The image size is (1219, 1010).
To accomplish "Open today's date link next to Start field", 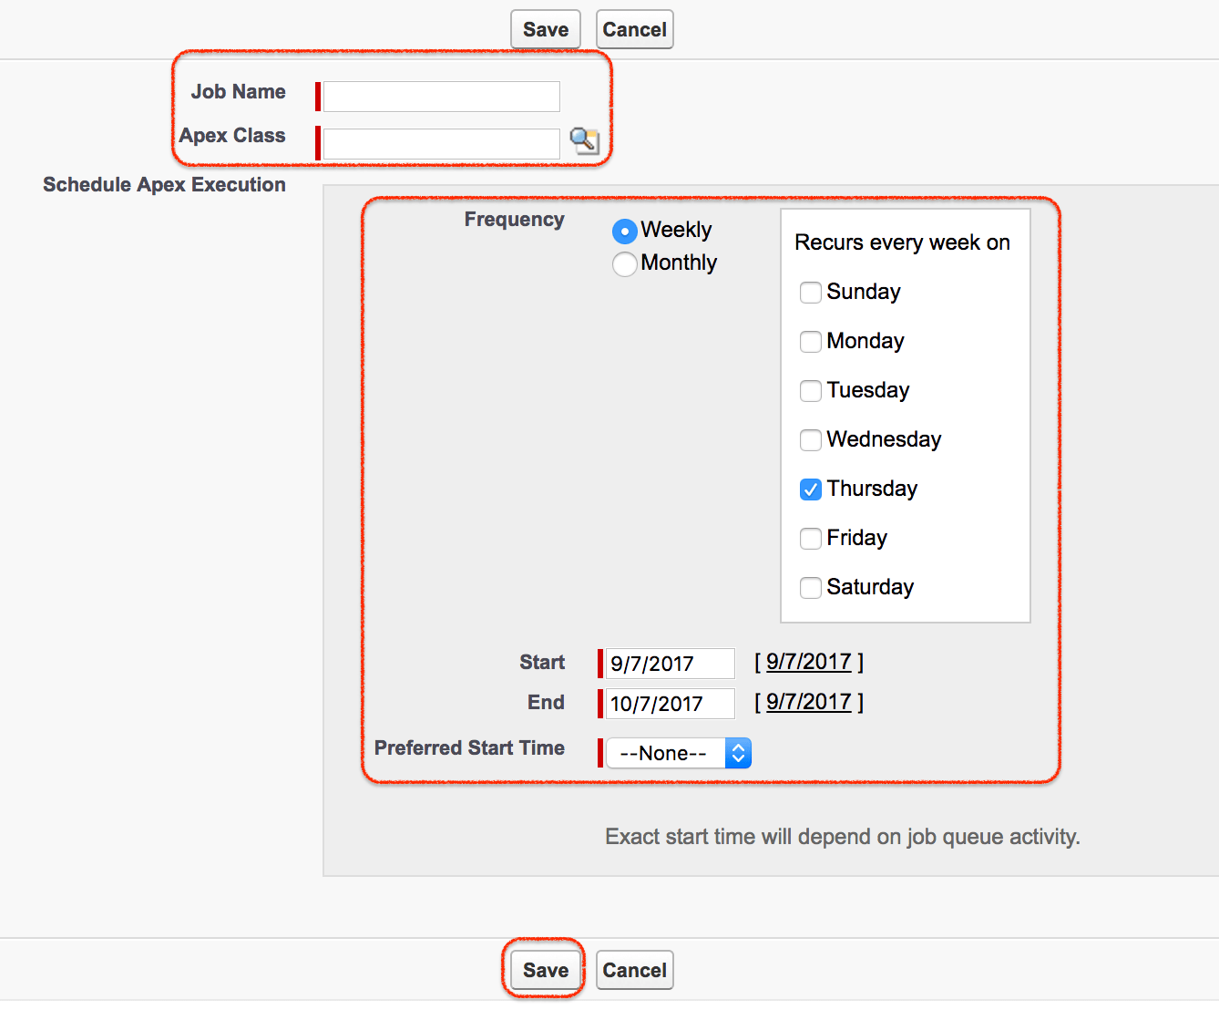I will (809, 662).
